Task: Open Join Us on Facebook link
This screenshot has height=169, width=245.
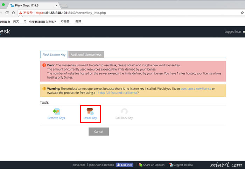Action: click(101, 165)
